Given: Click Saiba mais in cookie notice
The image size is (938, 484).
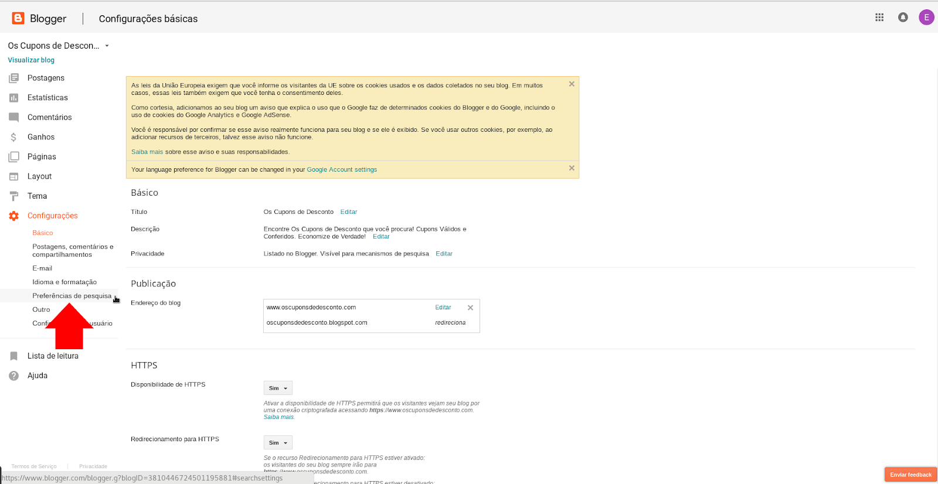Looking at the screenshot, I should pos(147,152).
